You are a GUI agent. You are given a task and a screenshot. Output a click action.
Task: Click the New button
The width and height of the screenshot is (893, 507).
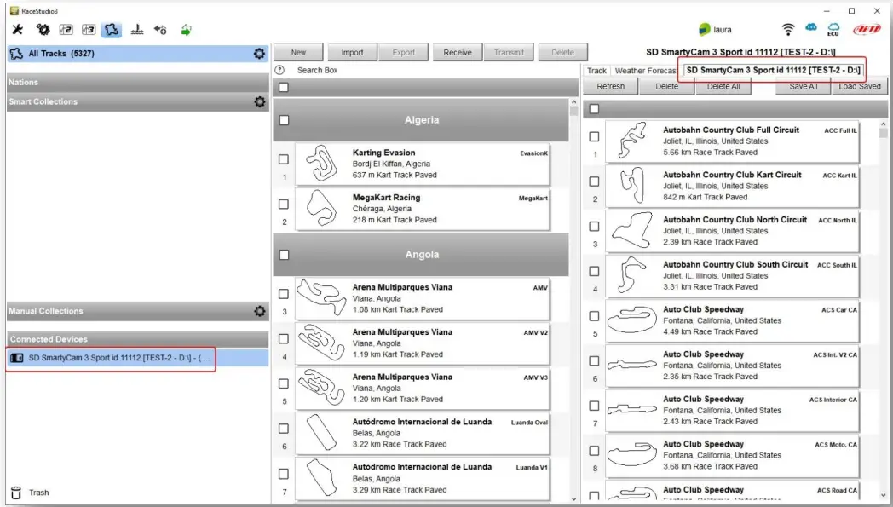(x=298, y=53)
